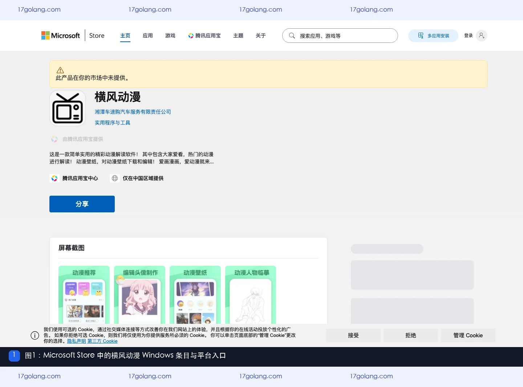The height and width of the screenshot is (387, 523).
Task: Click the 登录 sign-in text
Action: (x=469, y=36)
